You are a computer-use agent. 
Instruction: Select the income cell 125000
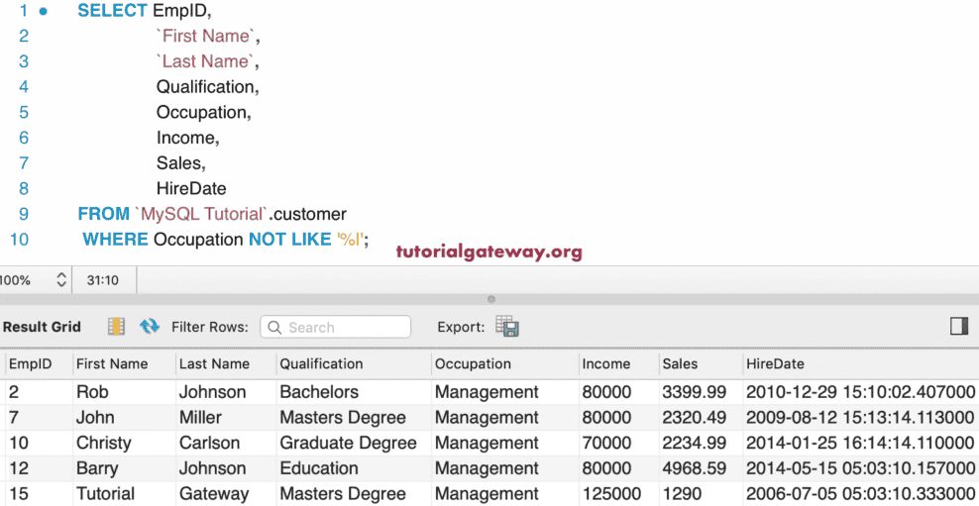[x=612, y=494]
